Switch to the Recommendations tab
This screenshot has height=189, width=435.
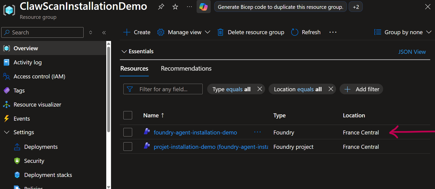coord(186,68)
